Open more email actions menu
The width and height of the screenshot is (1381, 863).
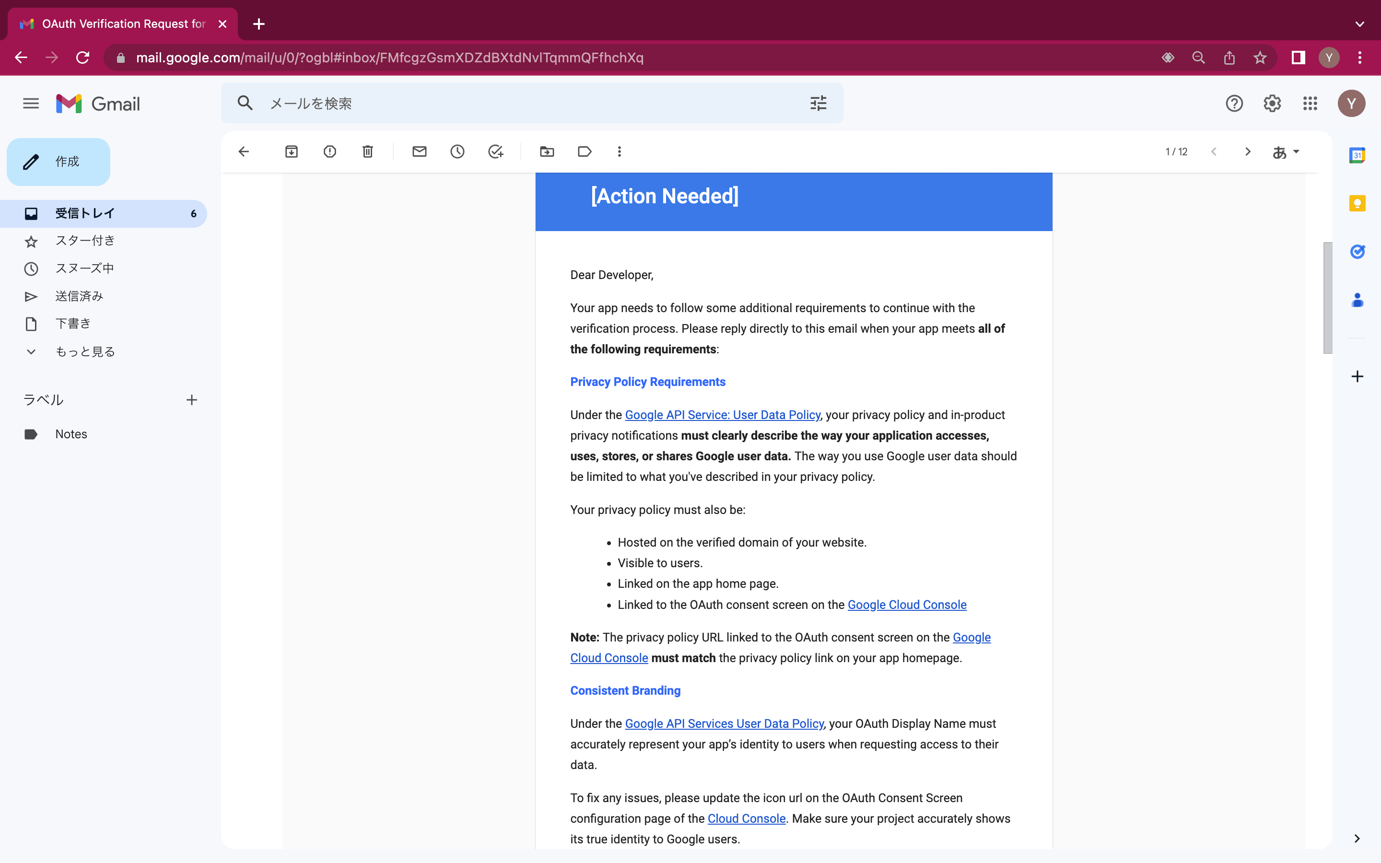pyautogui.click(x=619, y=151)
